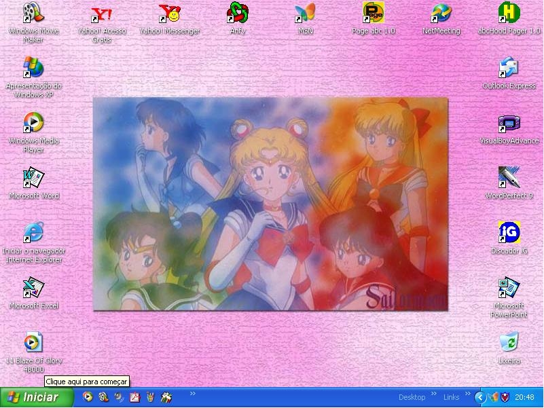Launch VisualBoyAdvance desktop shortcut
This screenshot has height=408, width=544.
click(x=509, y=124)
